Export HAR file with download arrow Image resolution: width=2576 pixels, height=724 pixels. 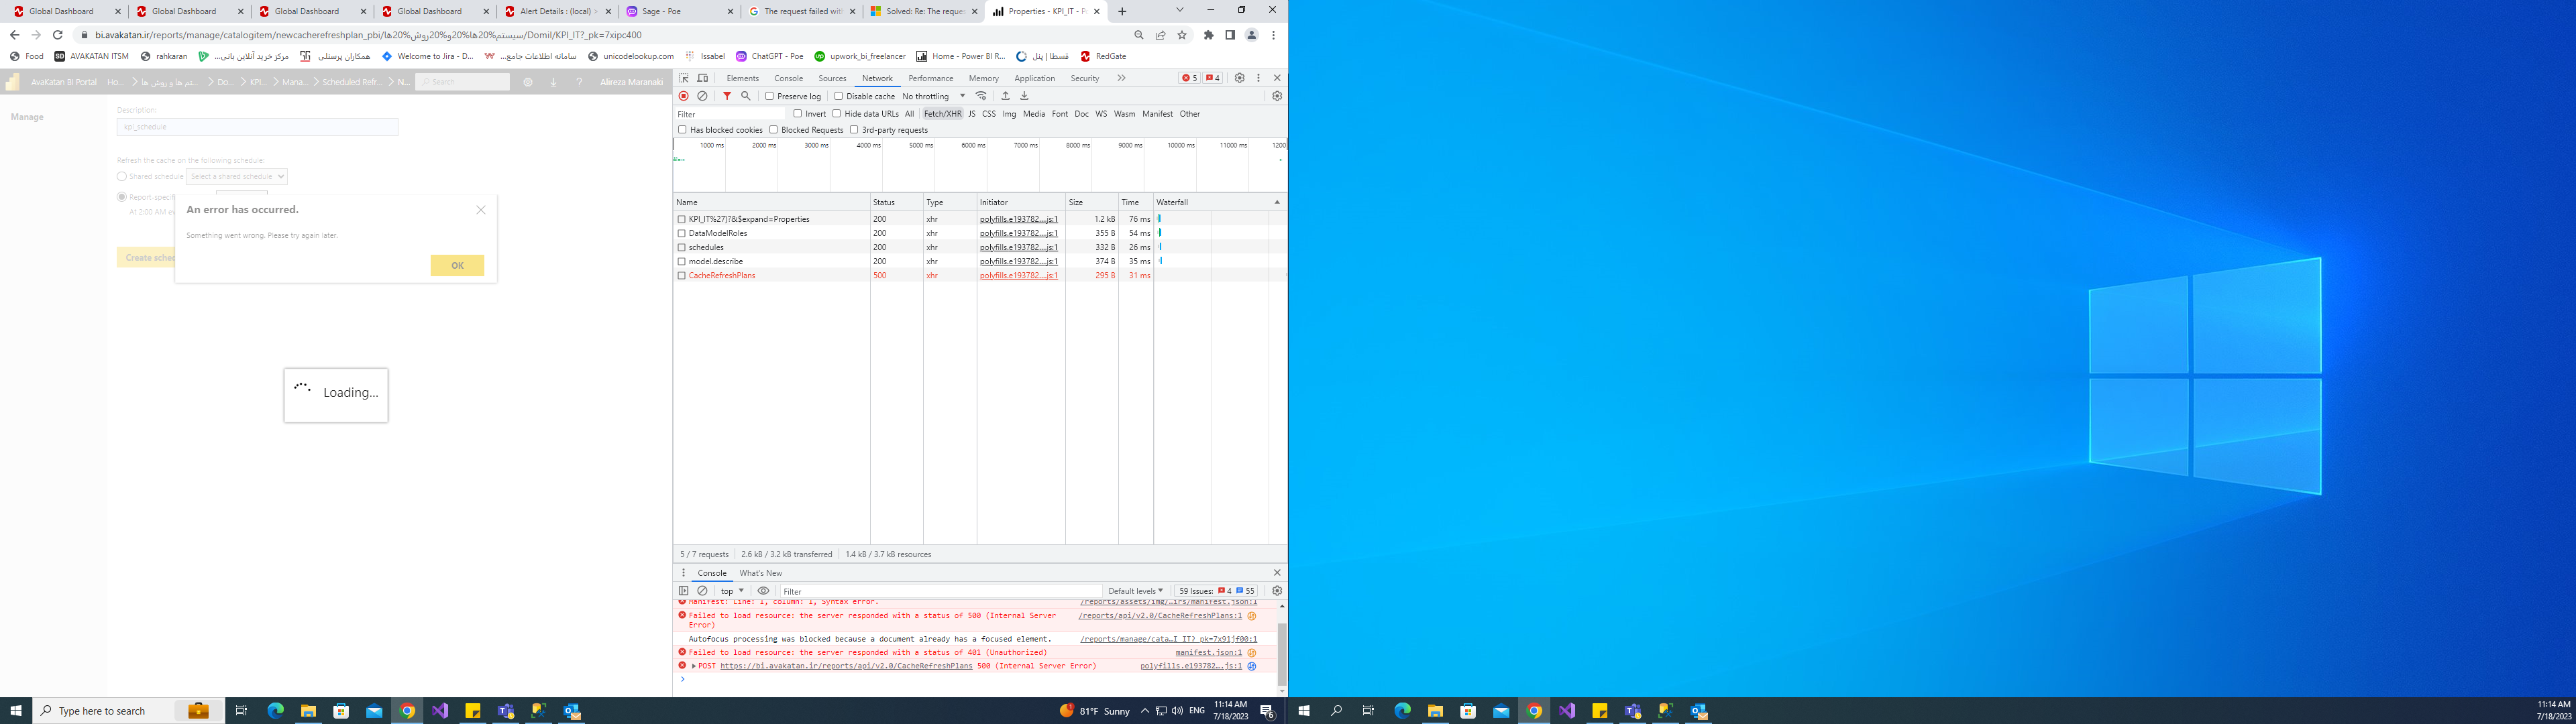click(1024, 96)
